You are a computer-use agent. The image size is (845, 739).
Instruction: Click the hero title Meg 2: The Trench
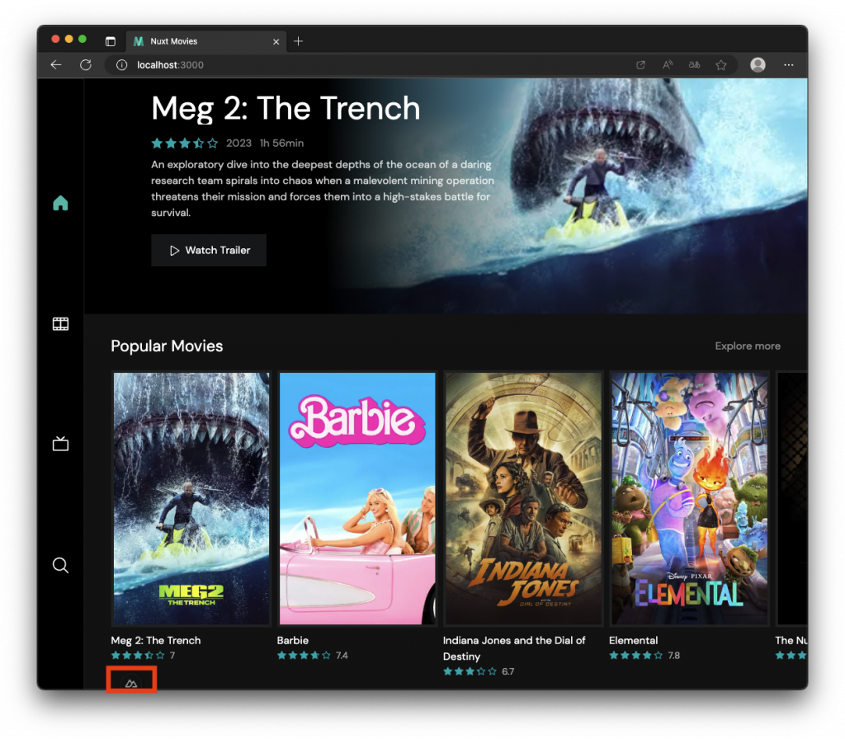[286, 108]
